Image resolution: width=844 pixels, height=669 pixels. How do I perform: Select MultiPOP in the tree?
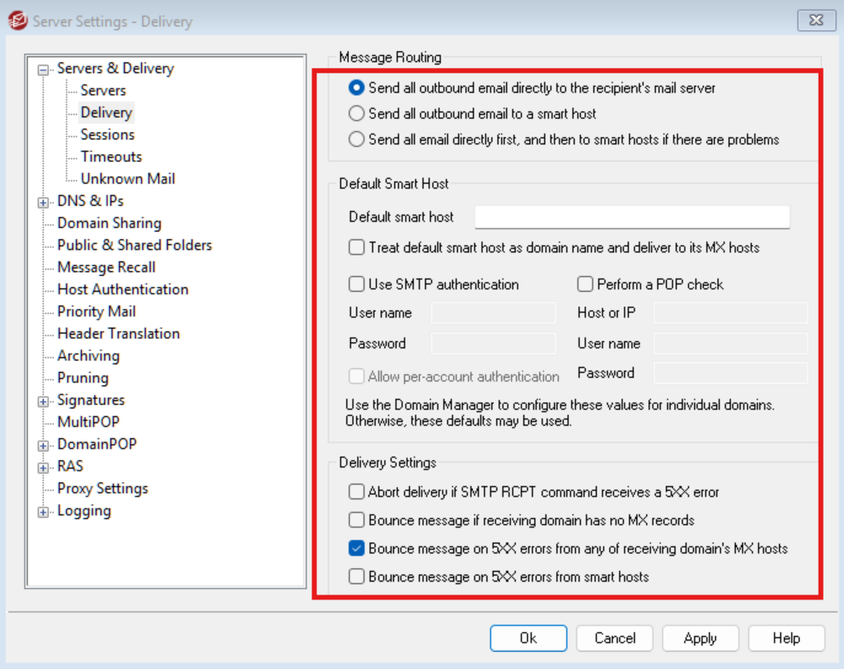point(88,422)
